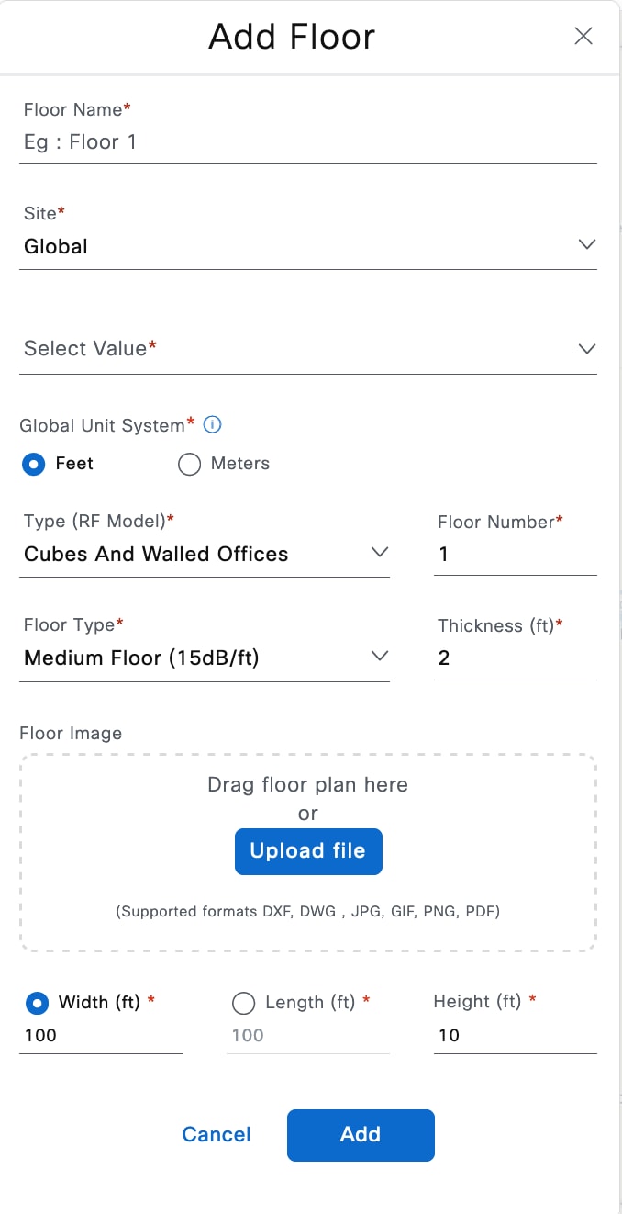Click the Thickness (ft) input
The width and height of the screenshot is (622, 1214).
(514, 658)
